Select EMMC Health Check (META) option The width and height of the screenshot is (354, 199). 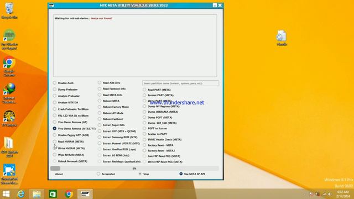[162, 140]
